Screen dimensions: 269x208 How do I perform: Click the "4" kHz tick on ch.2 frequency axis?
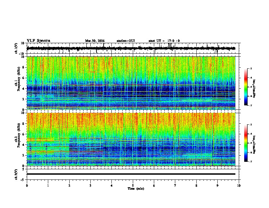click(24, 145)
